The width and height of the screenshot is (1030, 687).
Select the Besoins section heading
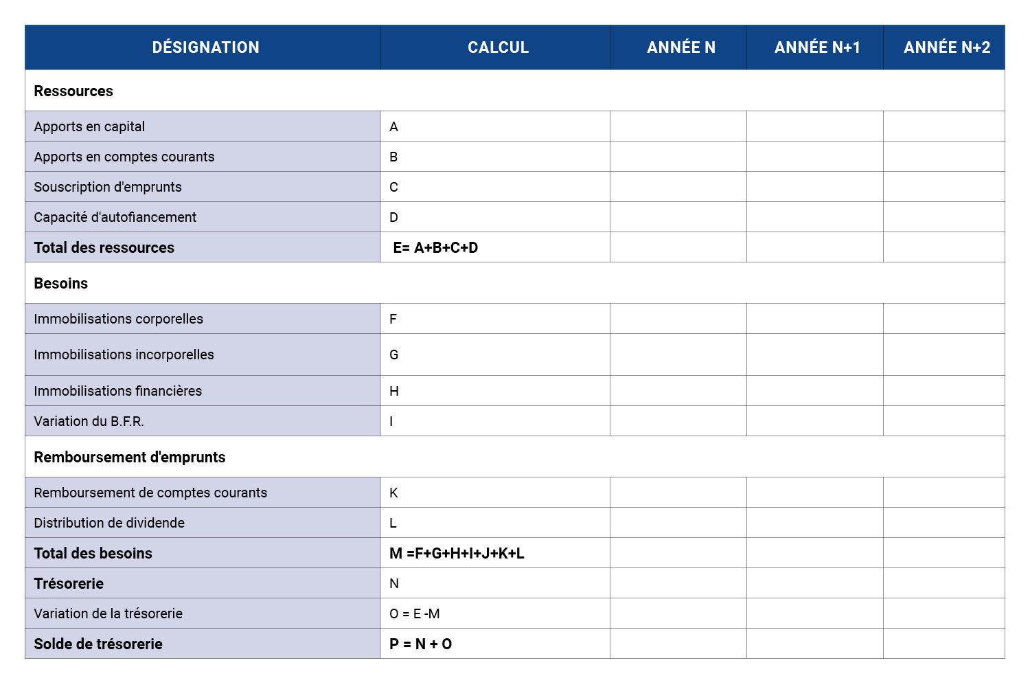(61, 283)
